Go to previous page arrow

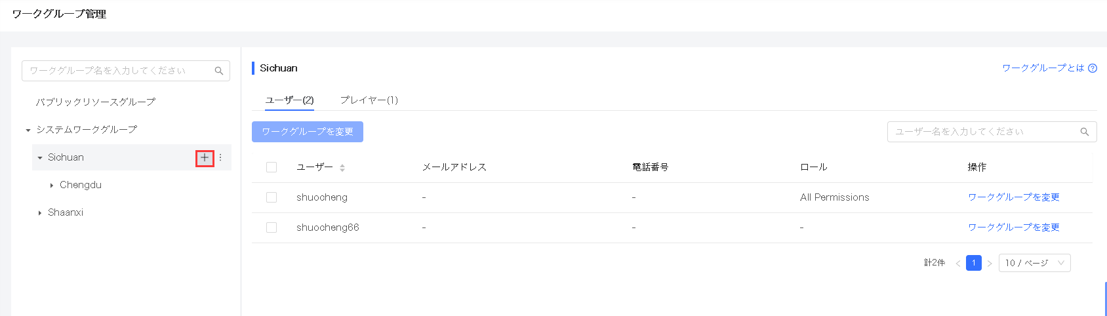pyautogui.click(x=958, y=264)
